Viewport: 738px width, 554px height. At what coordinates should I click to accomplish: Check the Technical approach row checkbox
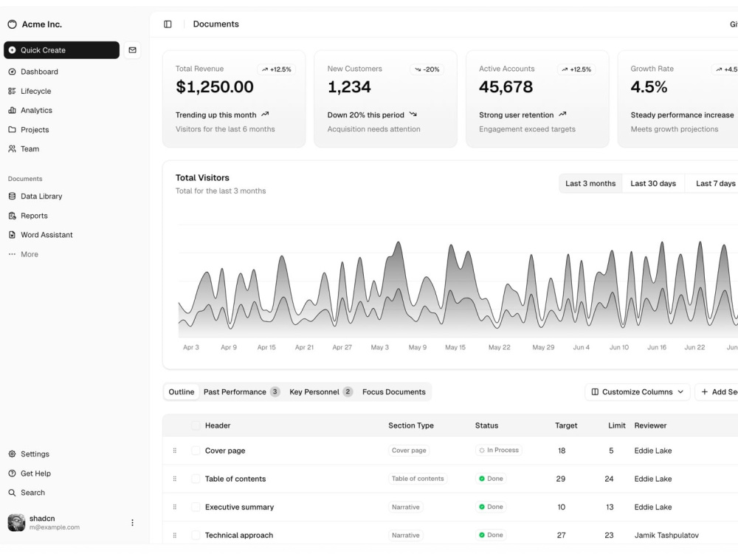(196, 535)
